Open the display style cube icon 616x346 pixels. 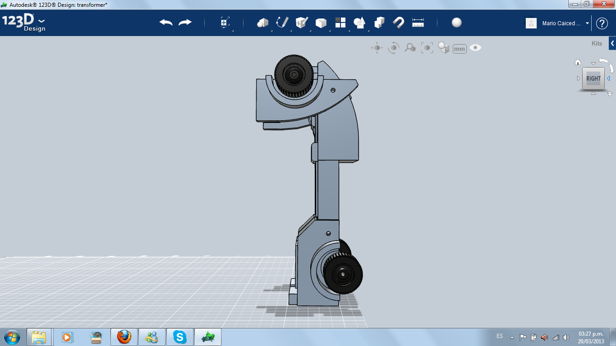[444, 48]
